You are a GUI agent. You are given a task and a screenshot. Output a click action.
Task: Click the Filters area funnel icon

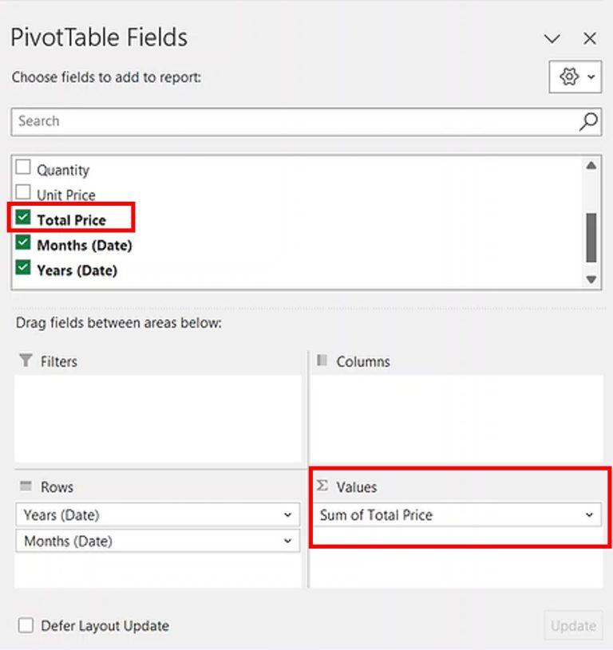point(27,361)
